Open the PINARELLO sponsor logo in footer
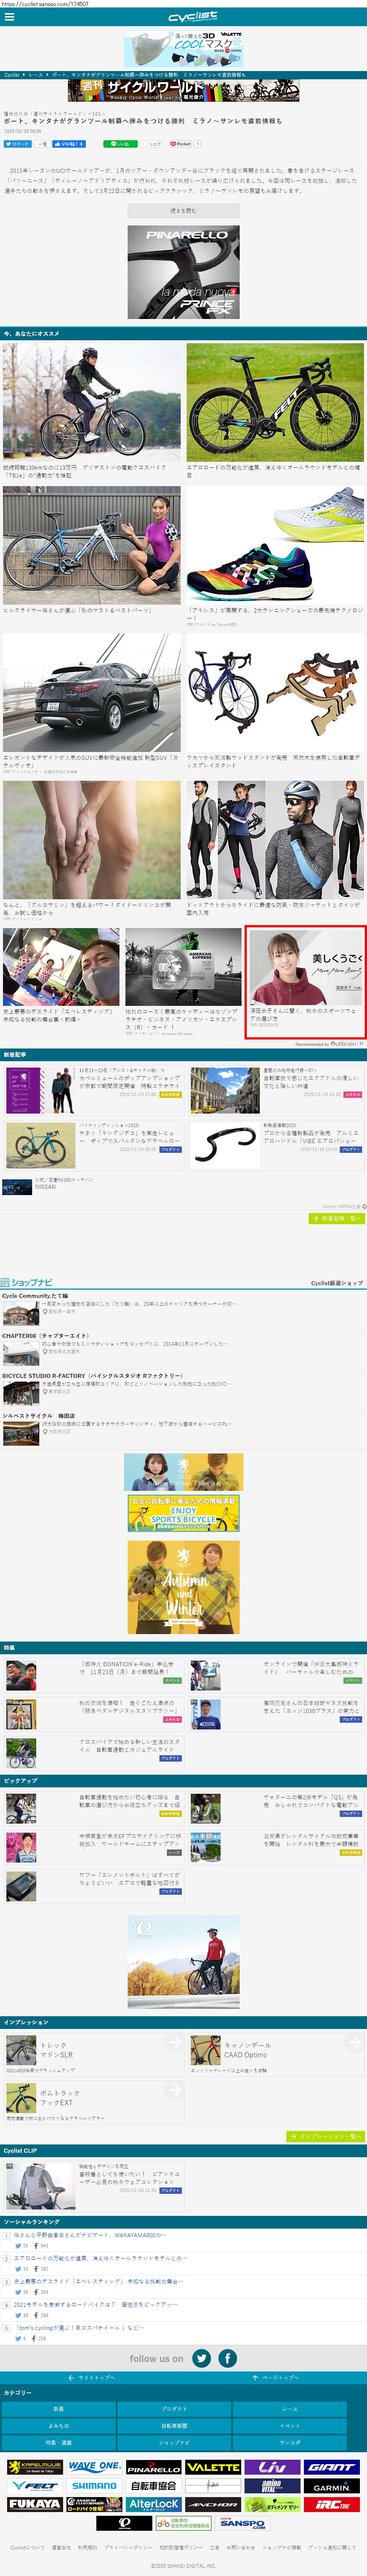Viewport: 367px width, 2576px height. tap(153, 2467)
